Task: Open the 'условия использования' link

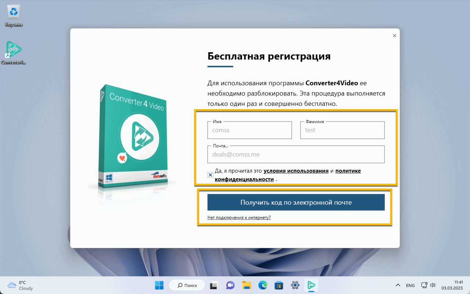Action: 296,171
